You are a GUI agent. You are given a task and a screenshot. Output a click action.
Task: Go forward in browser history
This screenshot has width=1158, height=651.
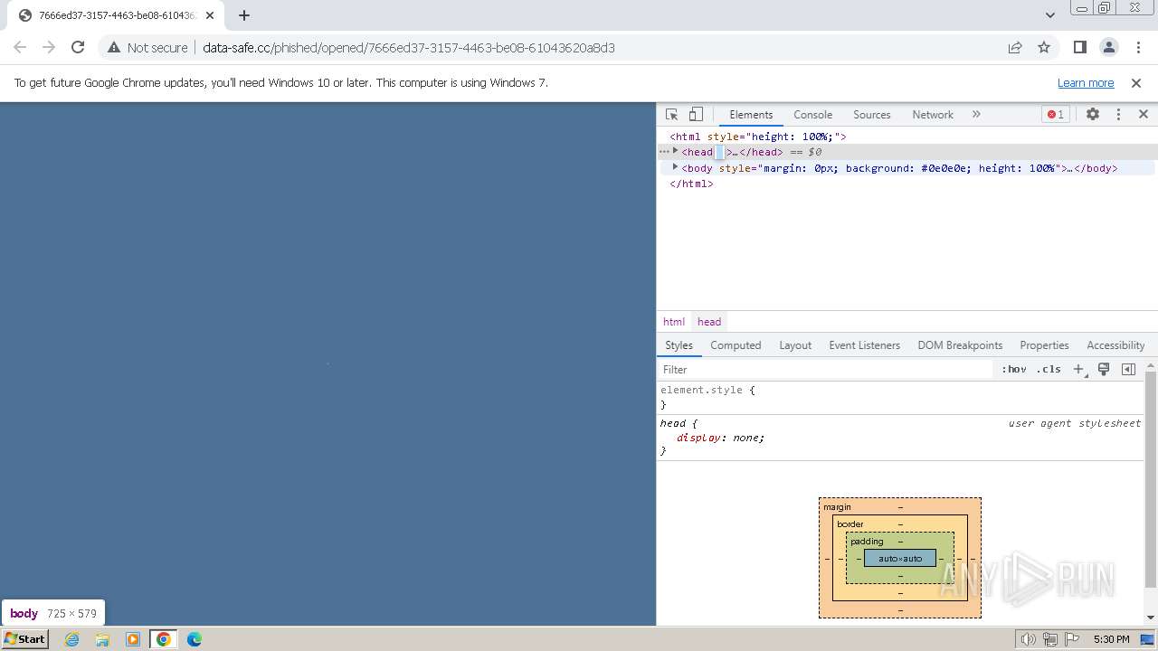(x=49, y=47)
